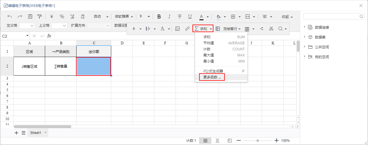Click the decrease decimal places icon
The width and height of the screenshot is (368, 145).
(82, 16)
